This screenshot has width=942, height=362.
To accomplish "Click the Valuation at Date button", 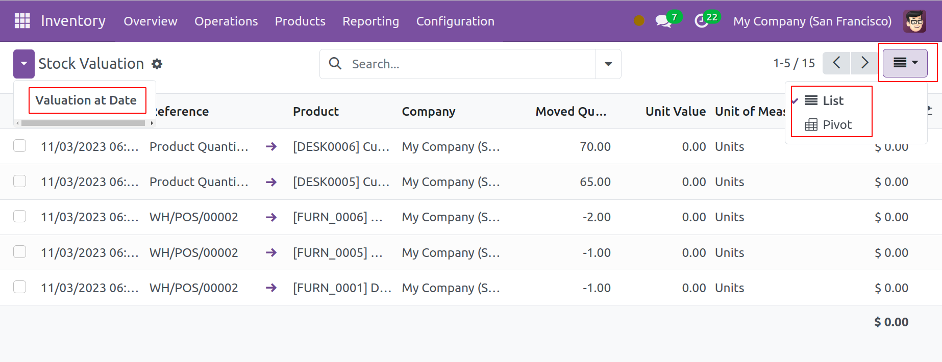I will pos(86,100).
